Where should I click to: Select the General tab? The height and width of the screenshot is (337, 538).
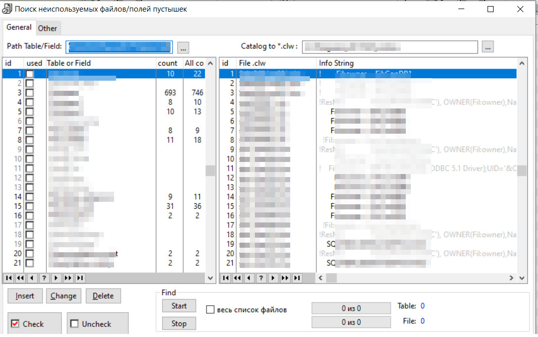19,27
